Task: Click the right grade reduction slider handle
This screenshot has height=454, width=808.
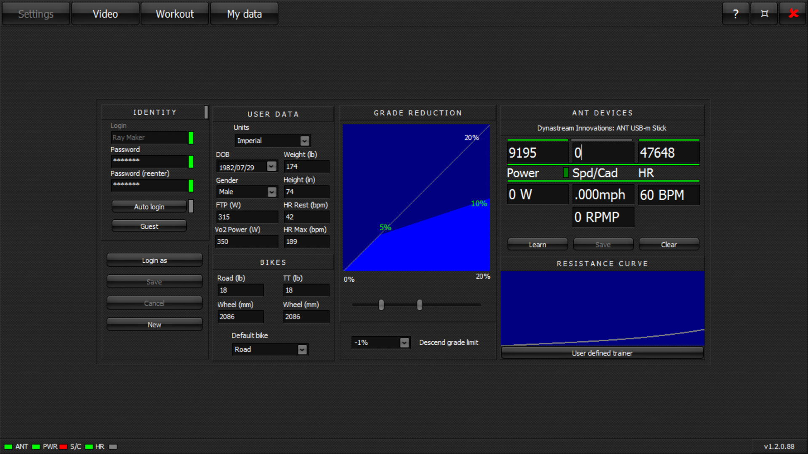Action: click(420, 305)
